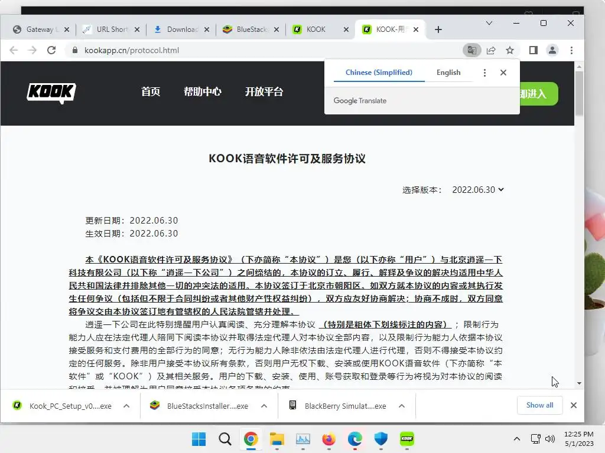The width and height of the screenshot is (605, 453).
Task: Open the Chrome three-dot menu
Action: tap(571, 50)
